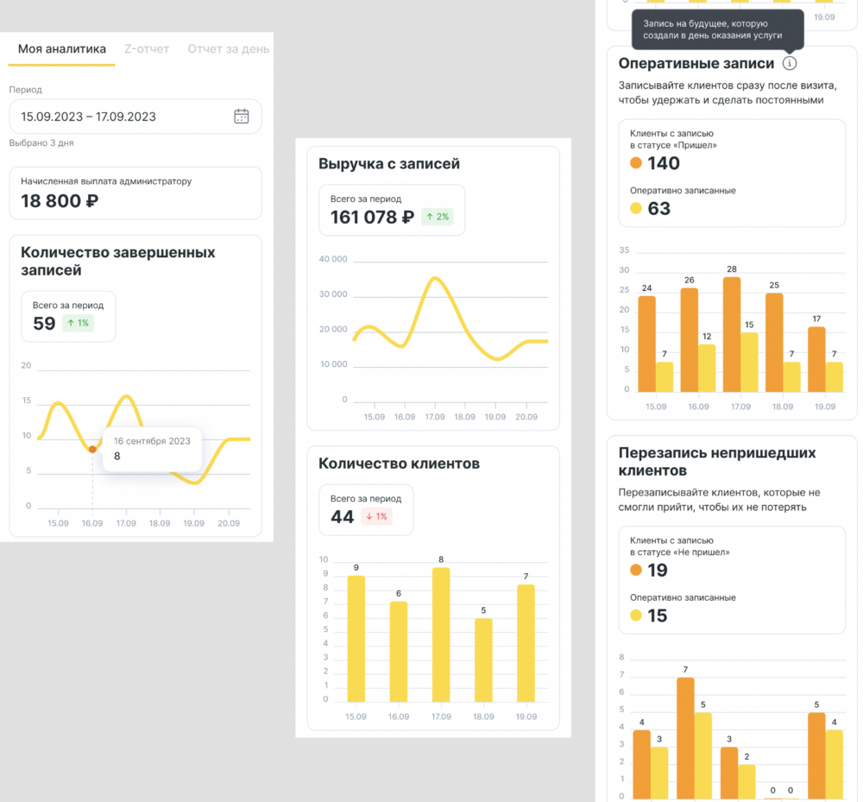Click the red 1% decline badge

coord(376,517)
